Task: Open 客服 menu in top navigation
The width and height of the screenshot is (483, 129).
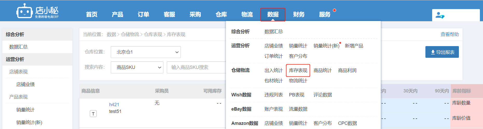Action: coord(169,15)
